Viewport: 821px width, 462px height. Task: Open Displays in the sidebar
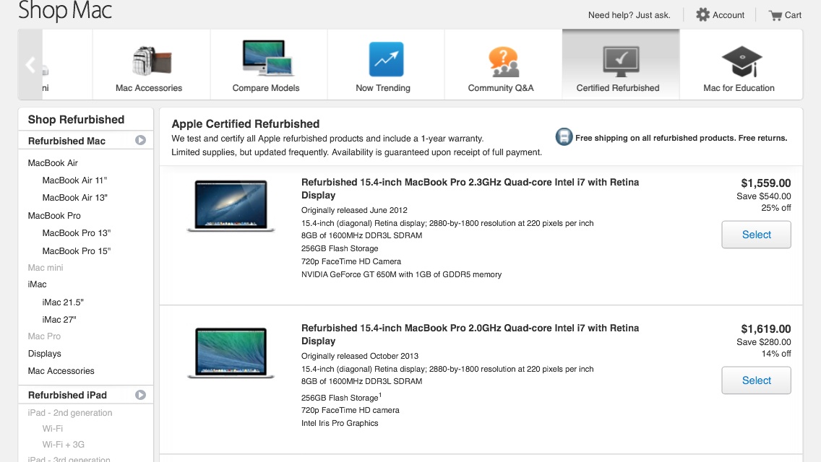point(45,353)
